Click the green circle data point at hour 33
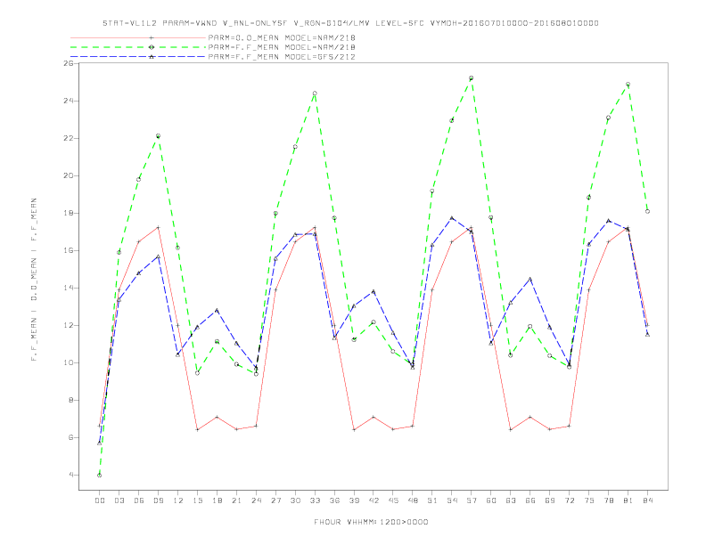The width and height of the screenshot is (706, 545). coord(315,94)
